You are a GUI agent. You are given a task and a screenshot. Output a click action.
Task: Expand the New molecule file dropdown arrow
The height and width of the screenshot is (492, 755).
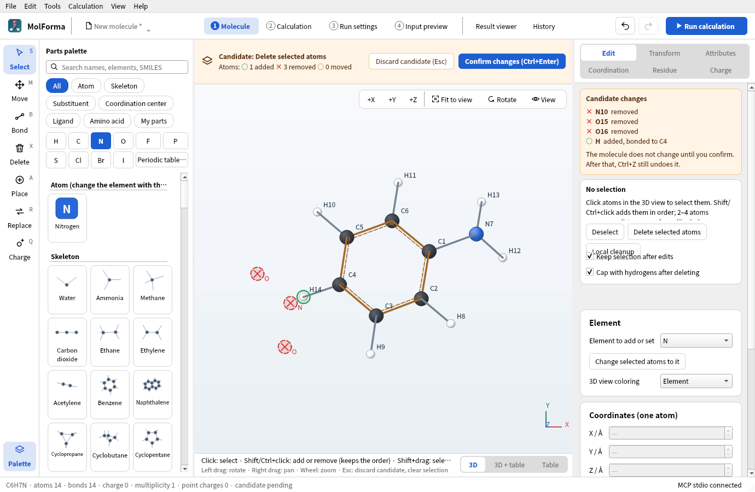tap(148, 30)
